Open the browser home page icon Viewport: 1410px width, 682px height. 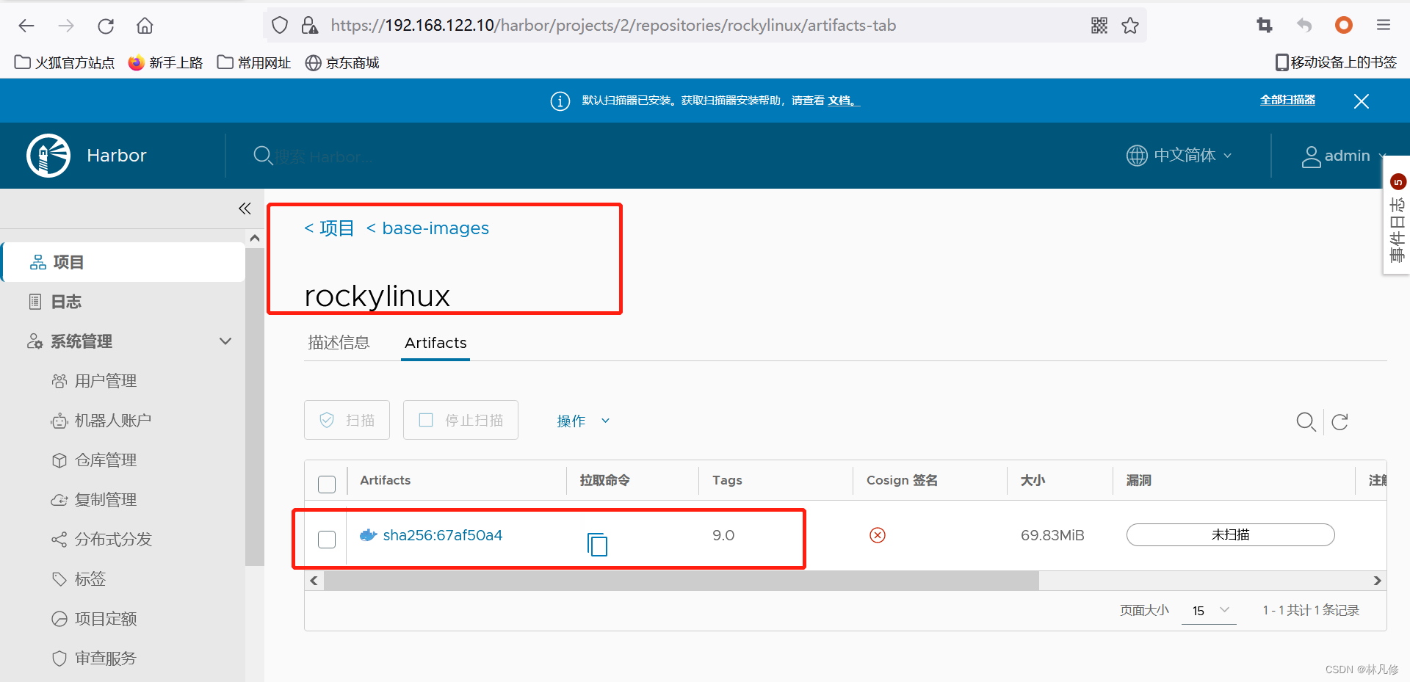(145, 26)
